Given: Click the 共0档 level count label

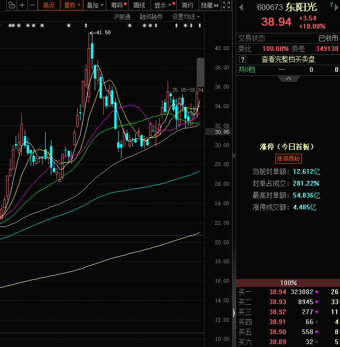Looking at the screenshot, I should [247, 69].
